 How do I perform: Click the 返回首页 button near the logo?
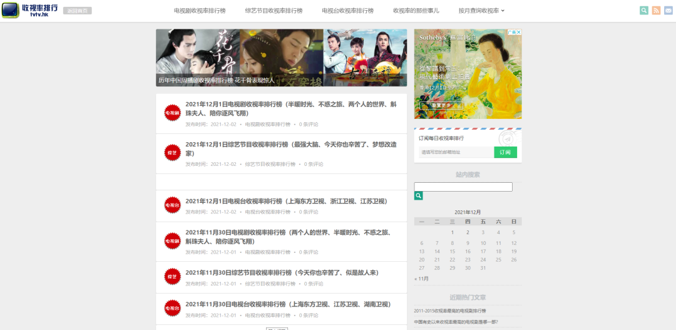(77, 11)
